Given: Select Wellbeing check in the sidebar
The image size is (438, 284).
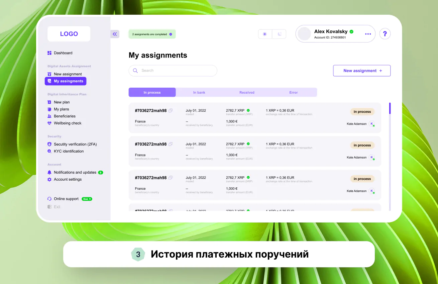Looking at the screenshot, I should tap(68, 123).
